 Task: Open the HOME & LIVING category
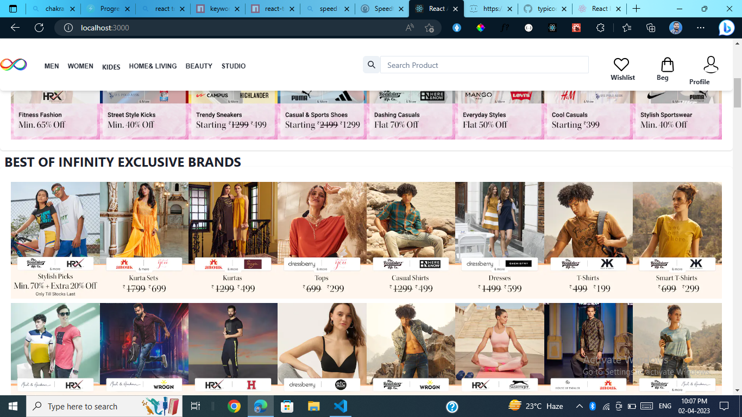(x=153, y=66)
